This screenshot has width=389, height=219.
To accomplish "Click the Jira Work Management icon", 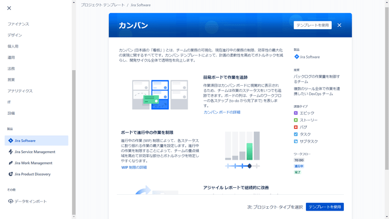I will pyautogui.click(x=11, y=163).
